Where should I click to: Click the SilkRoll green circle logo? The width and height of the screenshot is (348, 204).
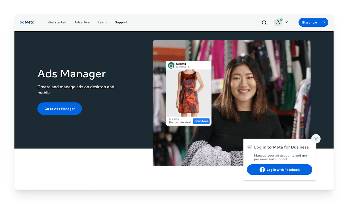171,65
